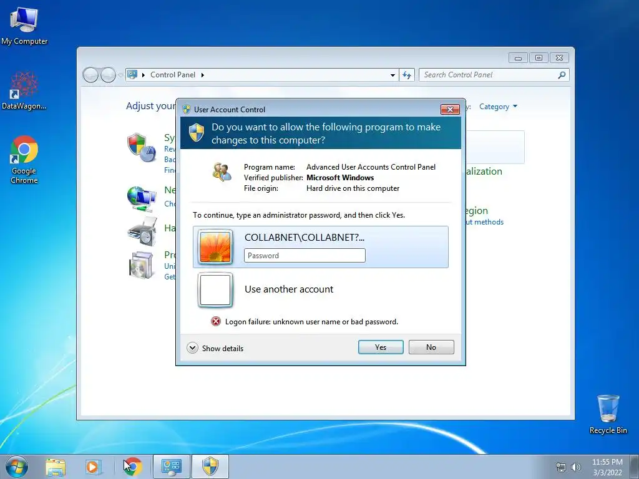Open the Category view-by dropdown

point(498,107)
